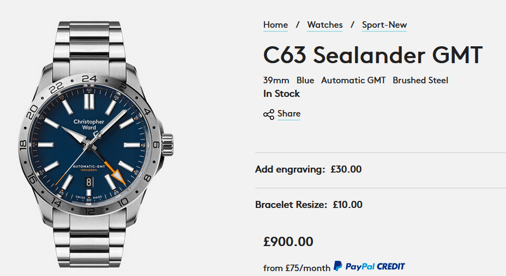Click the C63 Sealander GMT title

click(x=373, y=56)
